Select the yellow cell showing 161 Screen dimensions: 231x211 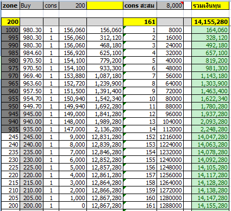140,22
